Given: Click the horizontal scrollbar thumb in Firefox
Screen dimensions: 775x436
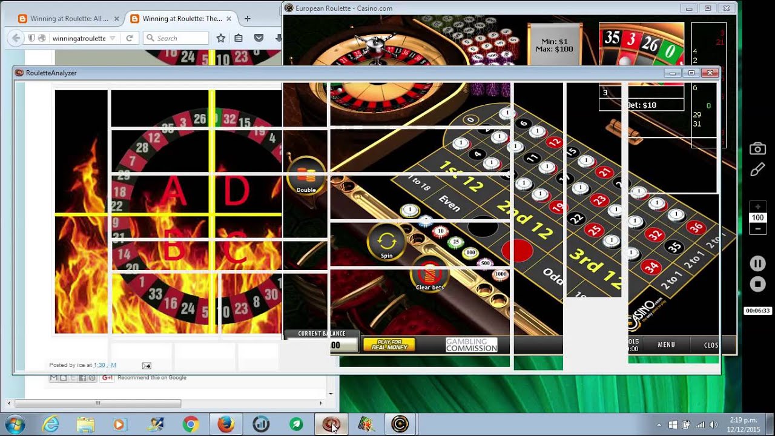Looking at the screenshot, I should coord(98,403).
